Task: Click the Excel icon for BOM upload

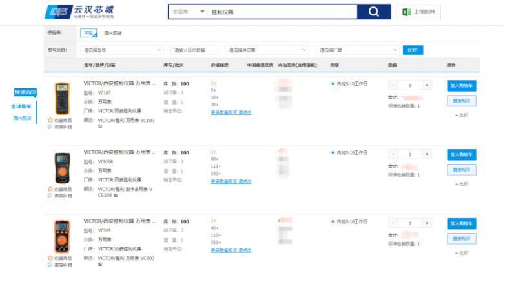Action: tap(407, 12)
